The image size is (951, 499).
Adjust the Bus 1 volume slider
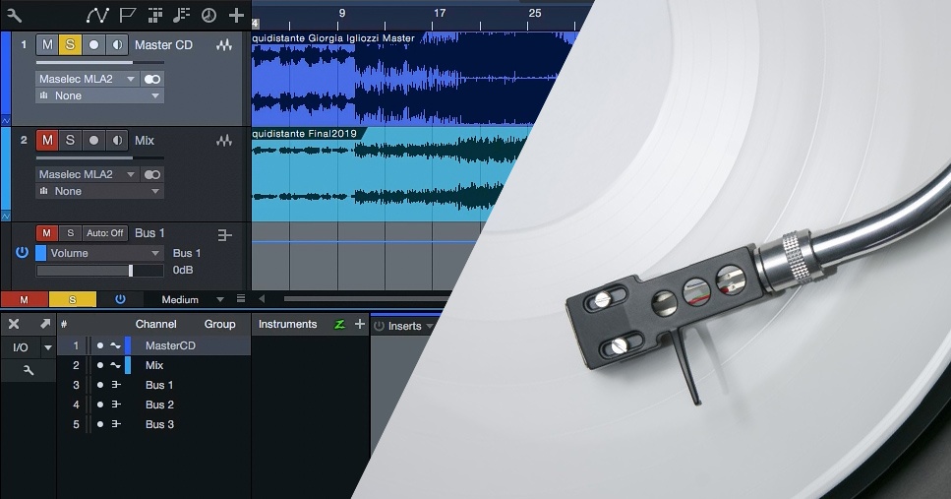(130, 270)
